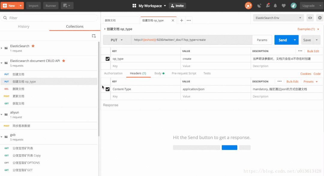This screenshot has height=176, width=324.
Task: Open the PUT method dropdown
Action: click(x=117, y=40)
